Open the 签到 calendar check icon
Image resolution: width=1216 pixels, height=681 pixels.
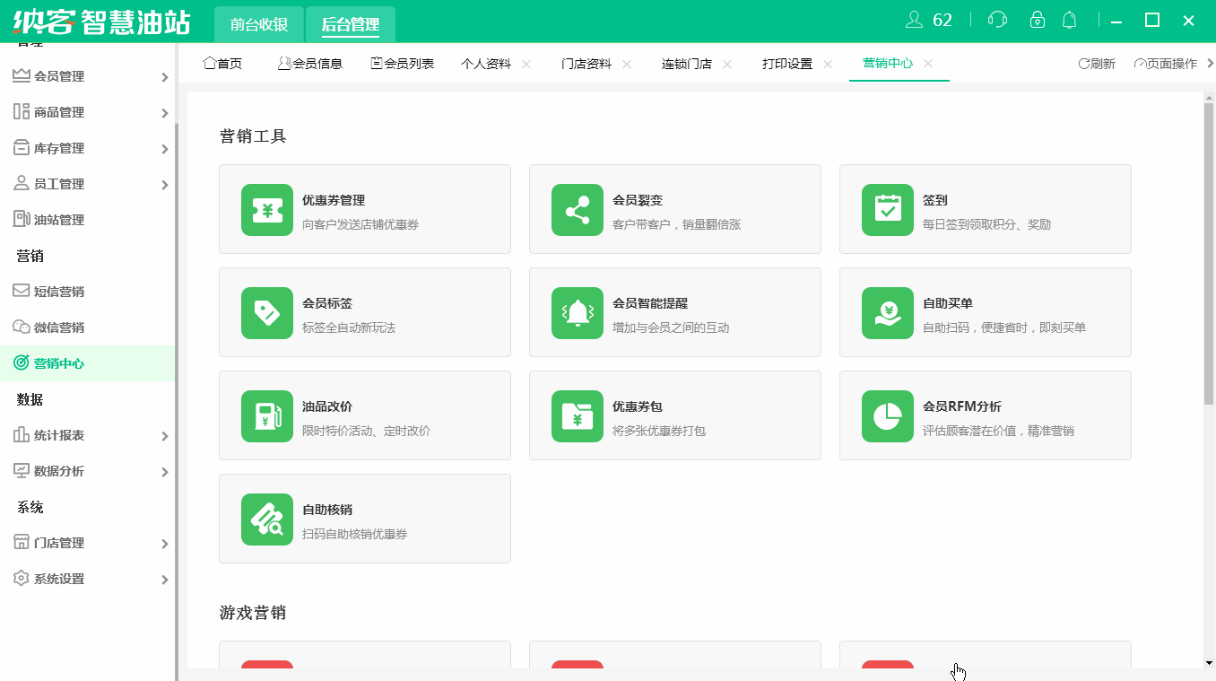tap(887, 209)
